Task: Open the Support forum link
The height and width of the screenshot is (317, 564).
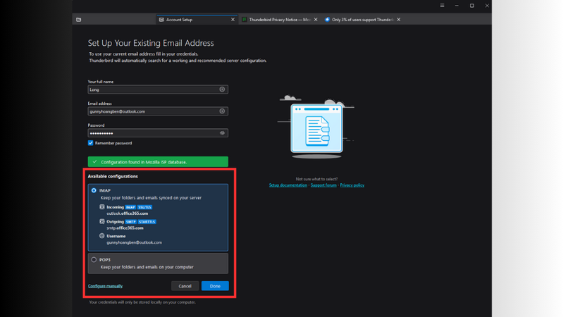Action: tap(324, 185)
